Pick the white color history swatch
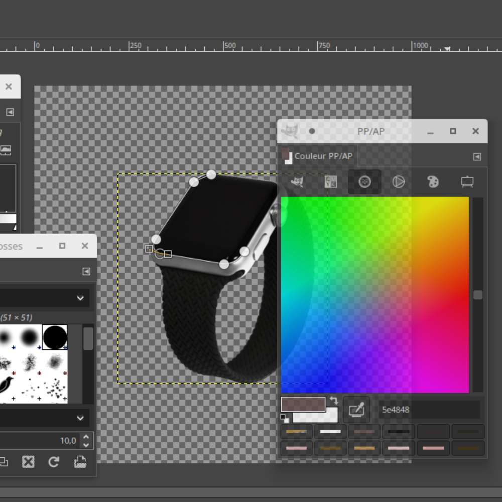 (x=330, y=431)
